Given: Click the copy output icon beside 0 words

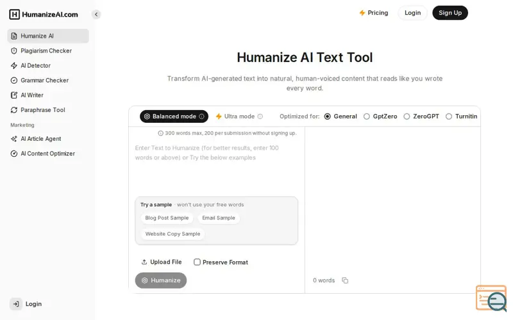Looking at the screenshot, I should tap(345, 280).
